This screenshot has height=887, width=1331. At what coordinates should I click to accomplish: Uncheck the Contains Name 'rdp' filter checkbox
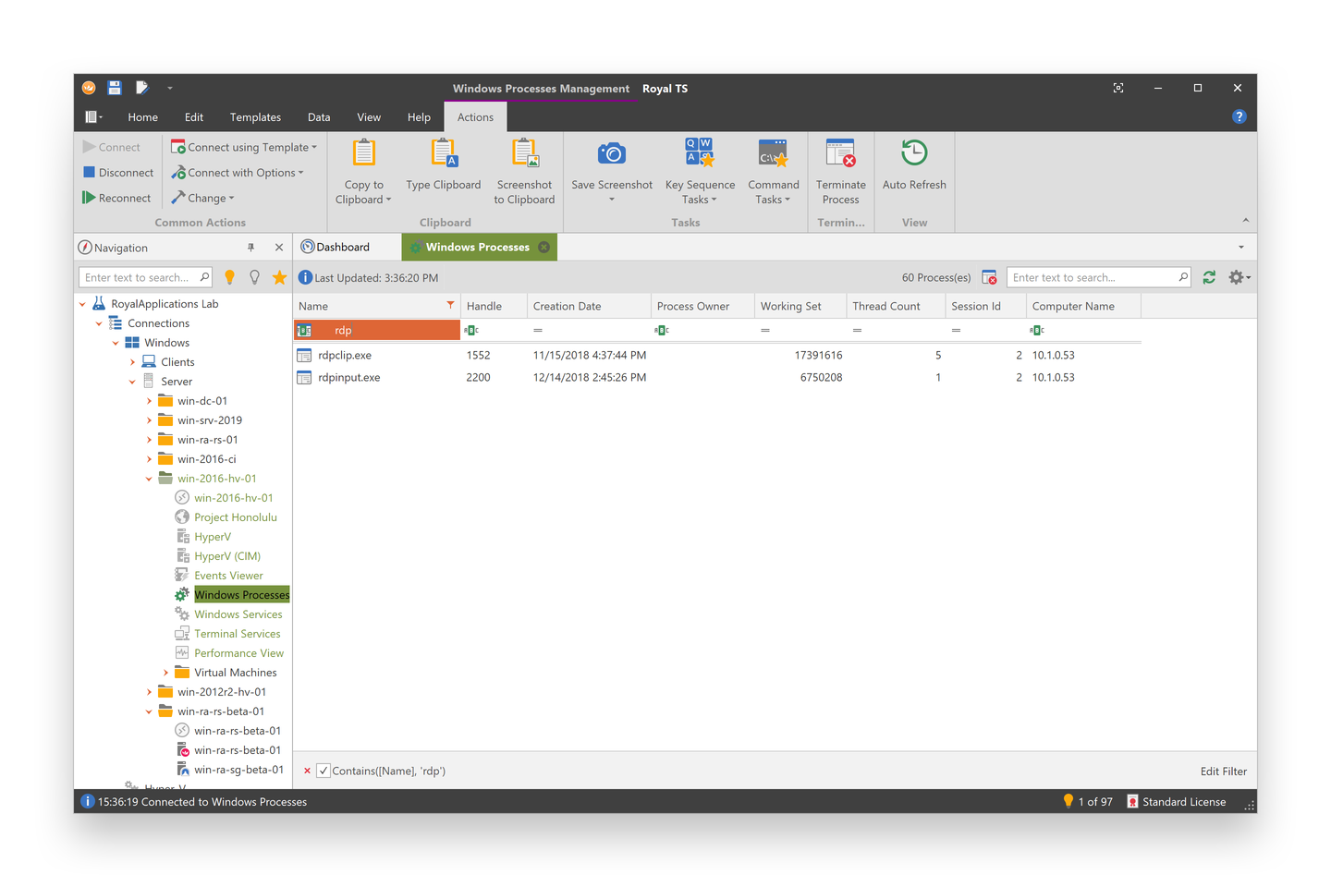click(x=324, y=771)
